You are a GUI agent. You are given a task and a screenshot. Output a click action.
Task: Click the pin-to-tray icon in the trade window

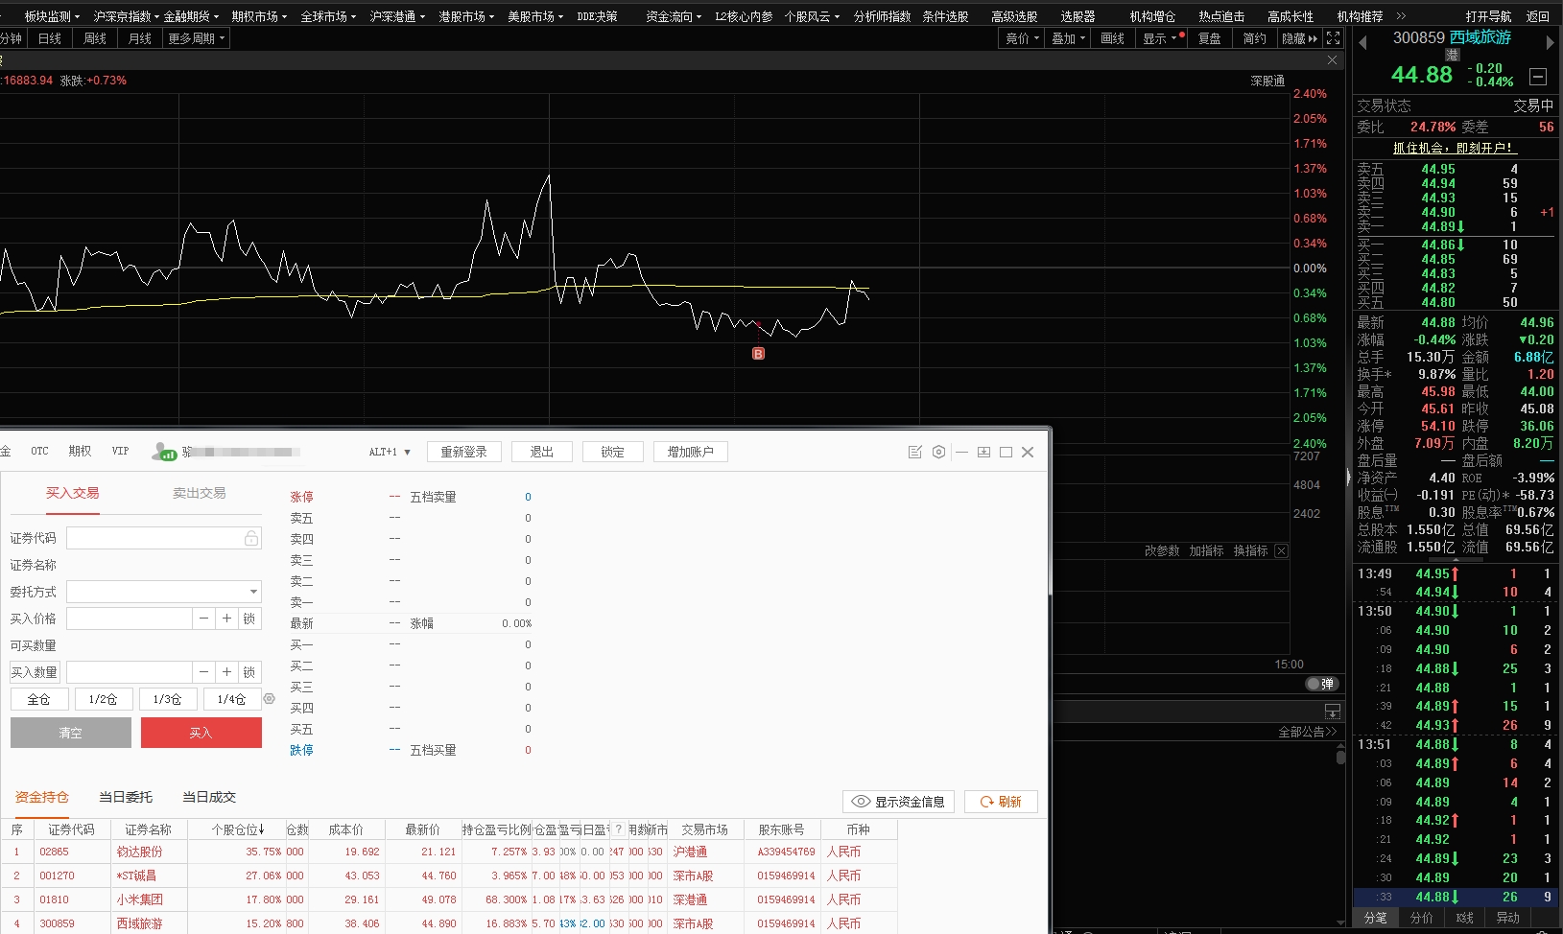[983, 452]
